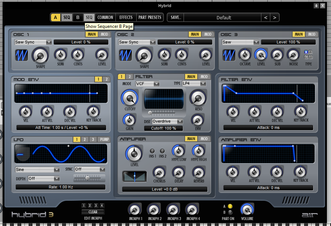This screenshot has width=331, height=226.
Task: Toggle Part A on indicator
Action: click(x=230, y=206)
